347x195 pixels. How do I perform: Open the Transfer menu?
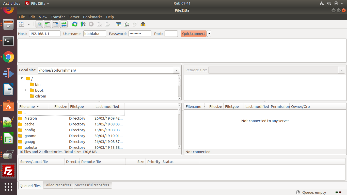click(58, 17)
